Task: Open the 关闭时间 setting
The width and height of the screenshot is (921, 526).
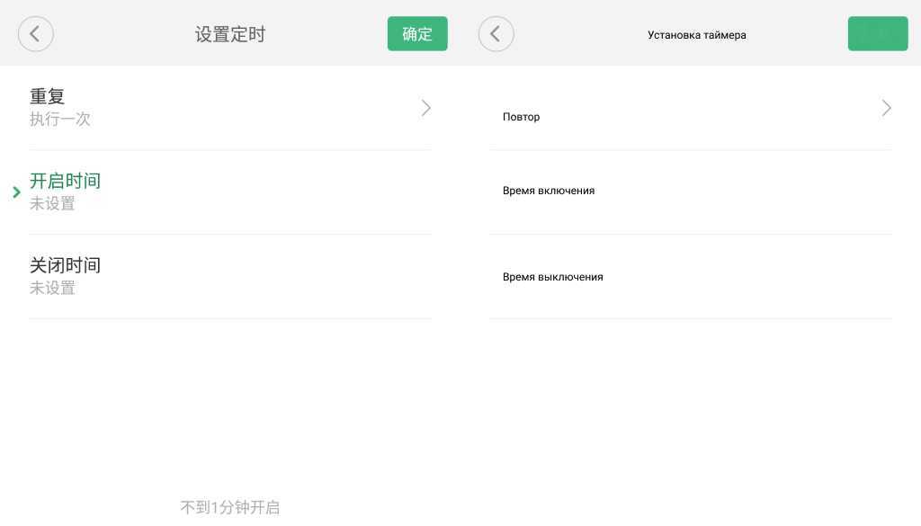Action: point(65,265)
